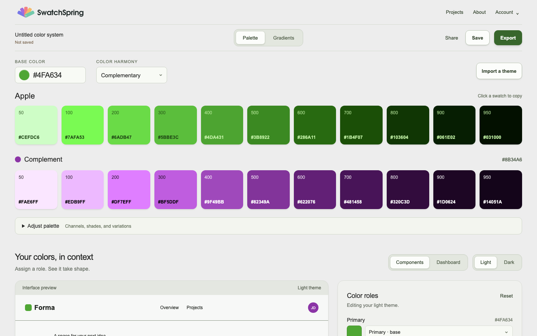537x336 pixels.
Task: Click the base color hex input field
Action: [x=50, y=75]
